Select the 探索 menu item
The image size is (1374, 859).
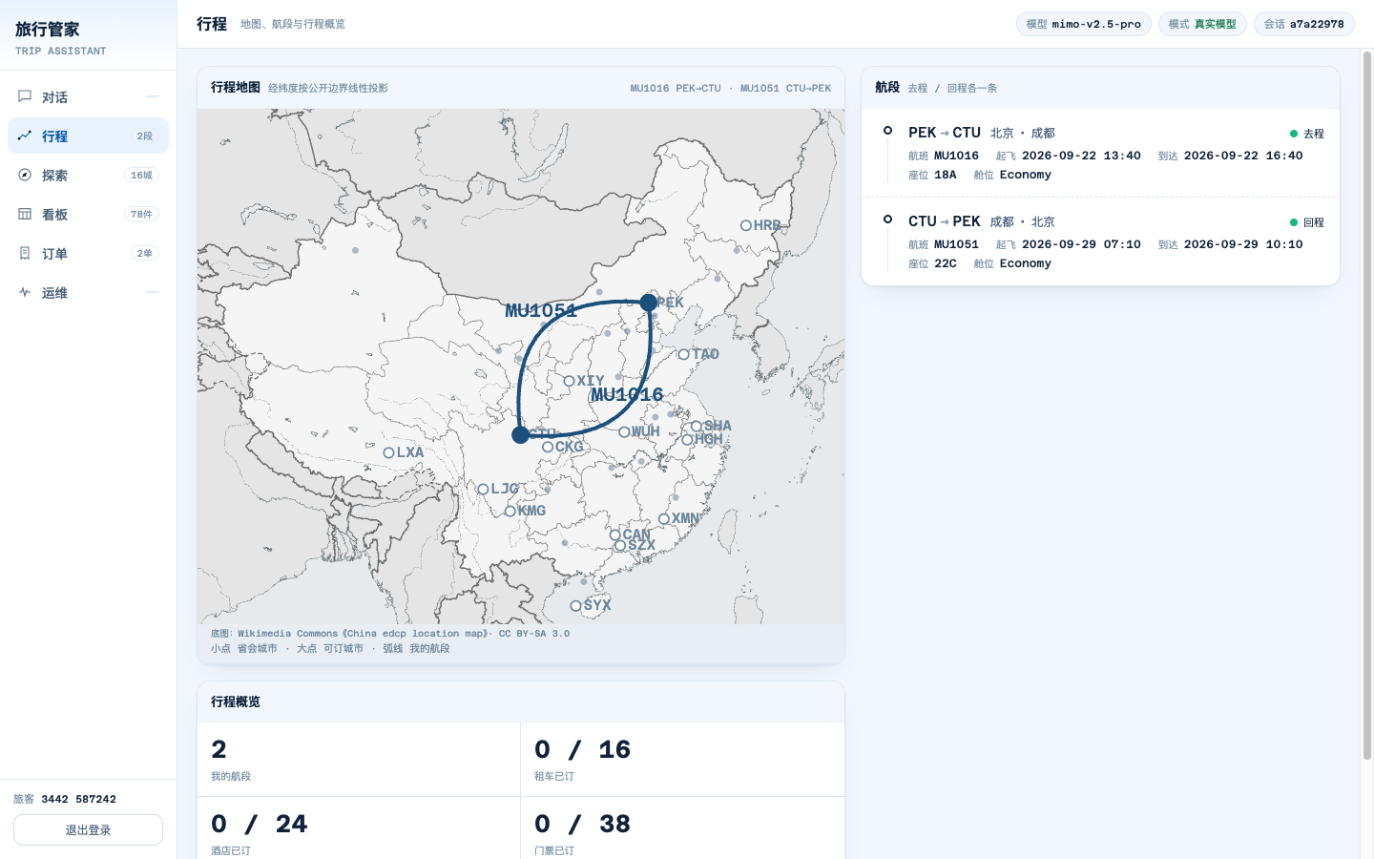pyautogui.click(x=88, y=175)
